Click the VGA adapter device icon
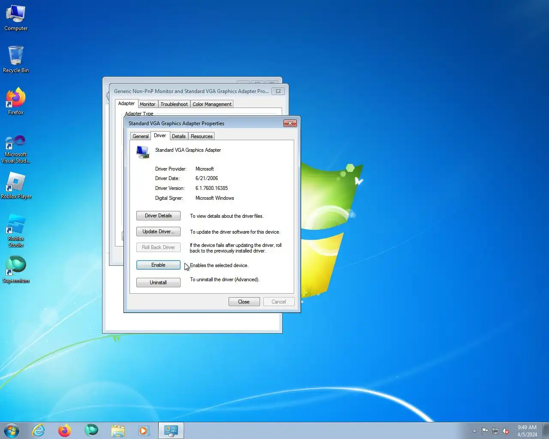Viewport: 549px width, 439px height. click(x=142, y=152)
